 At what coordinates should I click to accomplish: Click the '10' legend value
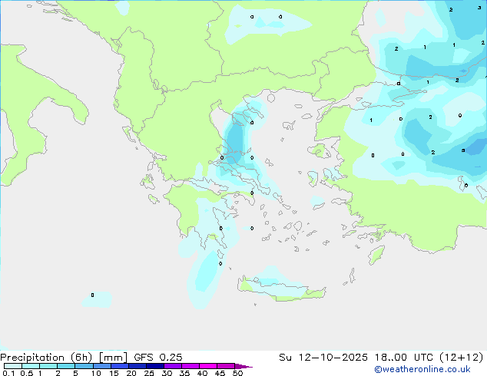[x=96, y=373]
